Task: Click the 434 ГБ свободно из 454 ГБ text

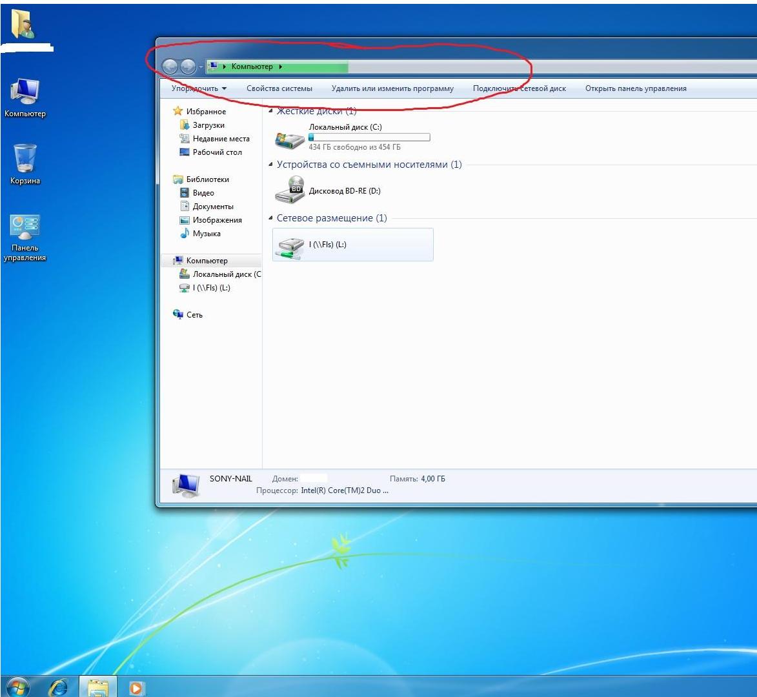Action: [355, 147]
